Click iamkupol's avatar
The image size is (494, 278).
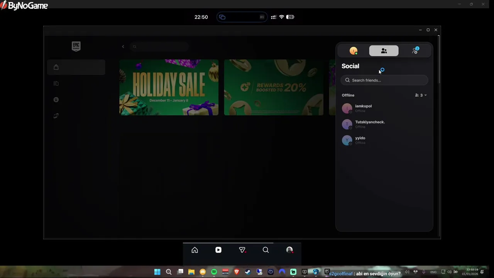[347, 108]
